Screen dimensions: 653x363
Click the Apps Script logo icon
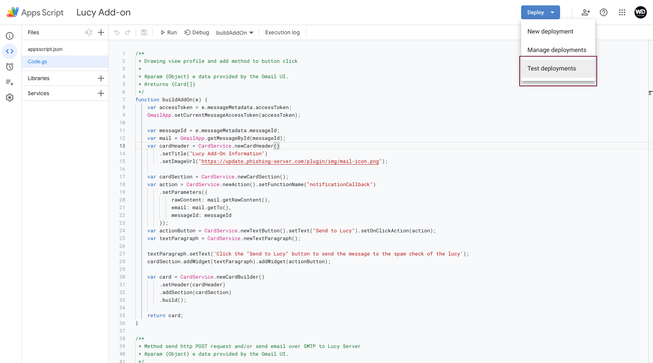tap(13, 12)
